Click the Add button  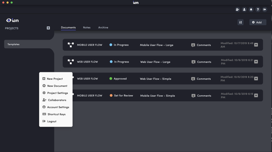click(x=258, y=22)
